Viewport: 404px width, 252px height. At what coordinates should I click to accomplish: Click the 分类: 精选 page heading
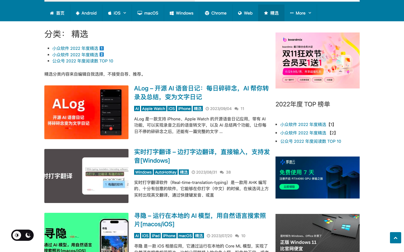[66, 34]
